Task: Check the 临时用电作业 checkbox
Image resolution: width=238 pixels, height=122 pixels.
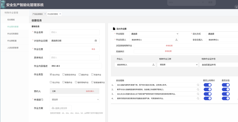Action: point(76,82)
